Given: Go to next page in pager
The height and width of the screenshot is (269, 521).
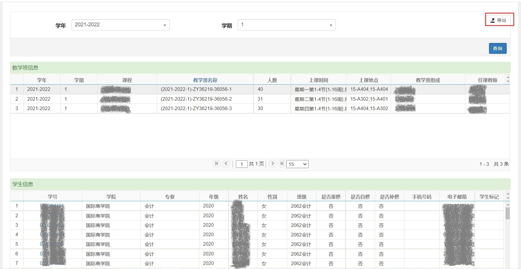Looking at the screenshot, I should coord(272,164).
